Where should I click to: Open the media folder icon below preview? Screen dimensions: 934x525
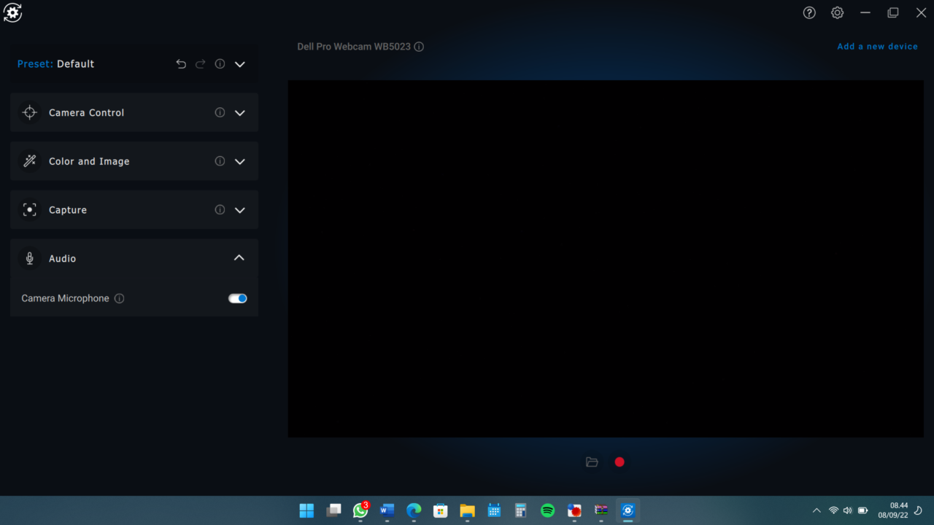click(x=592, y=462)
